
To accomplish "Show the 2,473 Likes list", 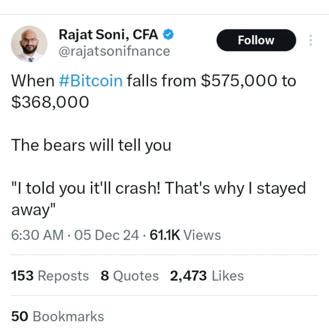I will [x=207, y=275].
